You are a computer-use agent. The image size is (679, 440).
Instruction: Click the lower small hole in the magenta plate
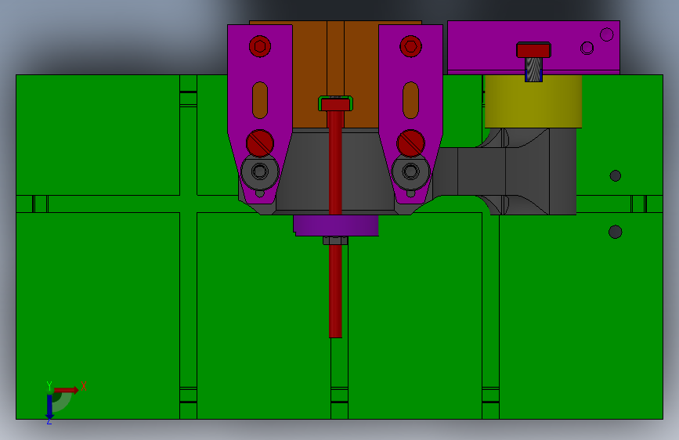pos(587,48)
